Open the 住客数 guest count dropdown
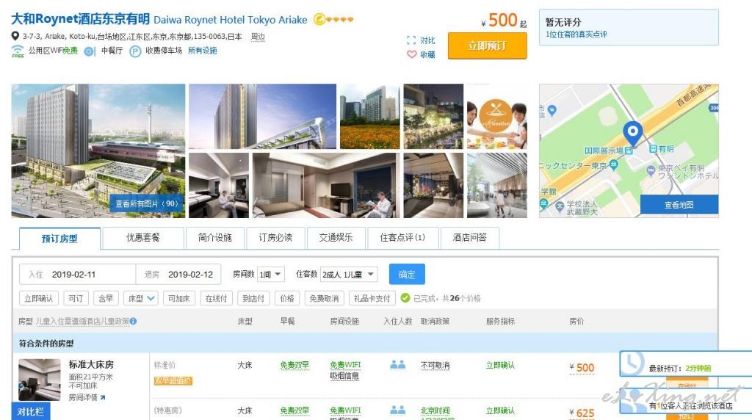Screen dimensions: 752x420 pos(349,275)
